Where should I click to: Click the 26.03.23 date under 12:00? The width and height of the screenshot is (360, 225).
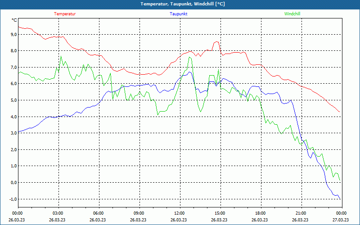click(179, 220)
